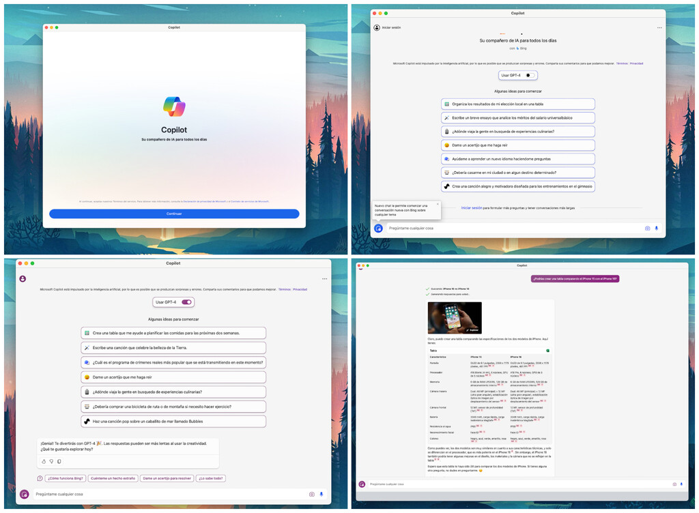This screenshot has width=699, height=513.
Task: Give thumbs down feedback on the response
Action: click(51, 462)
